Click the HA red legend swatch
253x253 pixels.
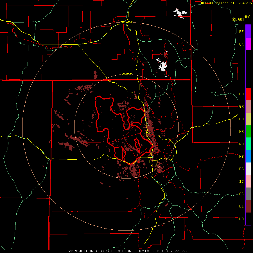[x=248, y=94]
